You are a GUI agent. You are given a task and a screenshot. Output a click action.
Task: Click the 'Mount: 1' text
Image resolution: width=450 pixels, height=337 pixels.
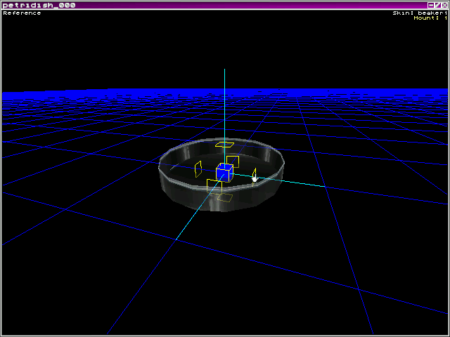428,18
